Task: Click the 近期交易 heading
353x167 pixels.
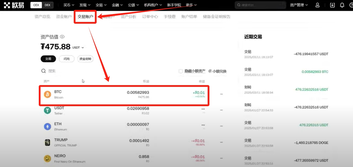Action: point(253,37)
